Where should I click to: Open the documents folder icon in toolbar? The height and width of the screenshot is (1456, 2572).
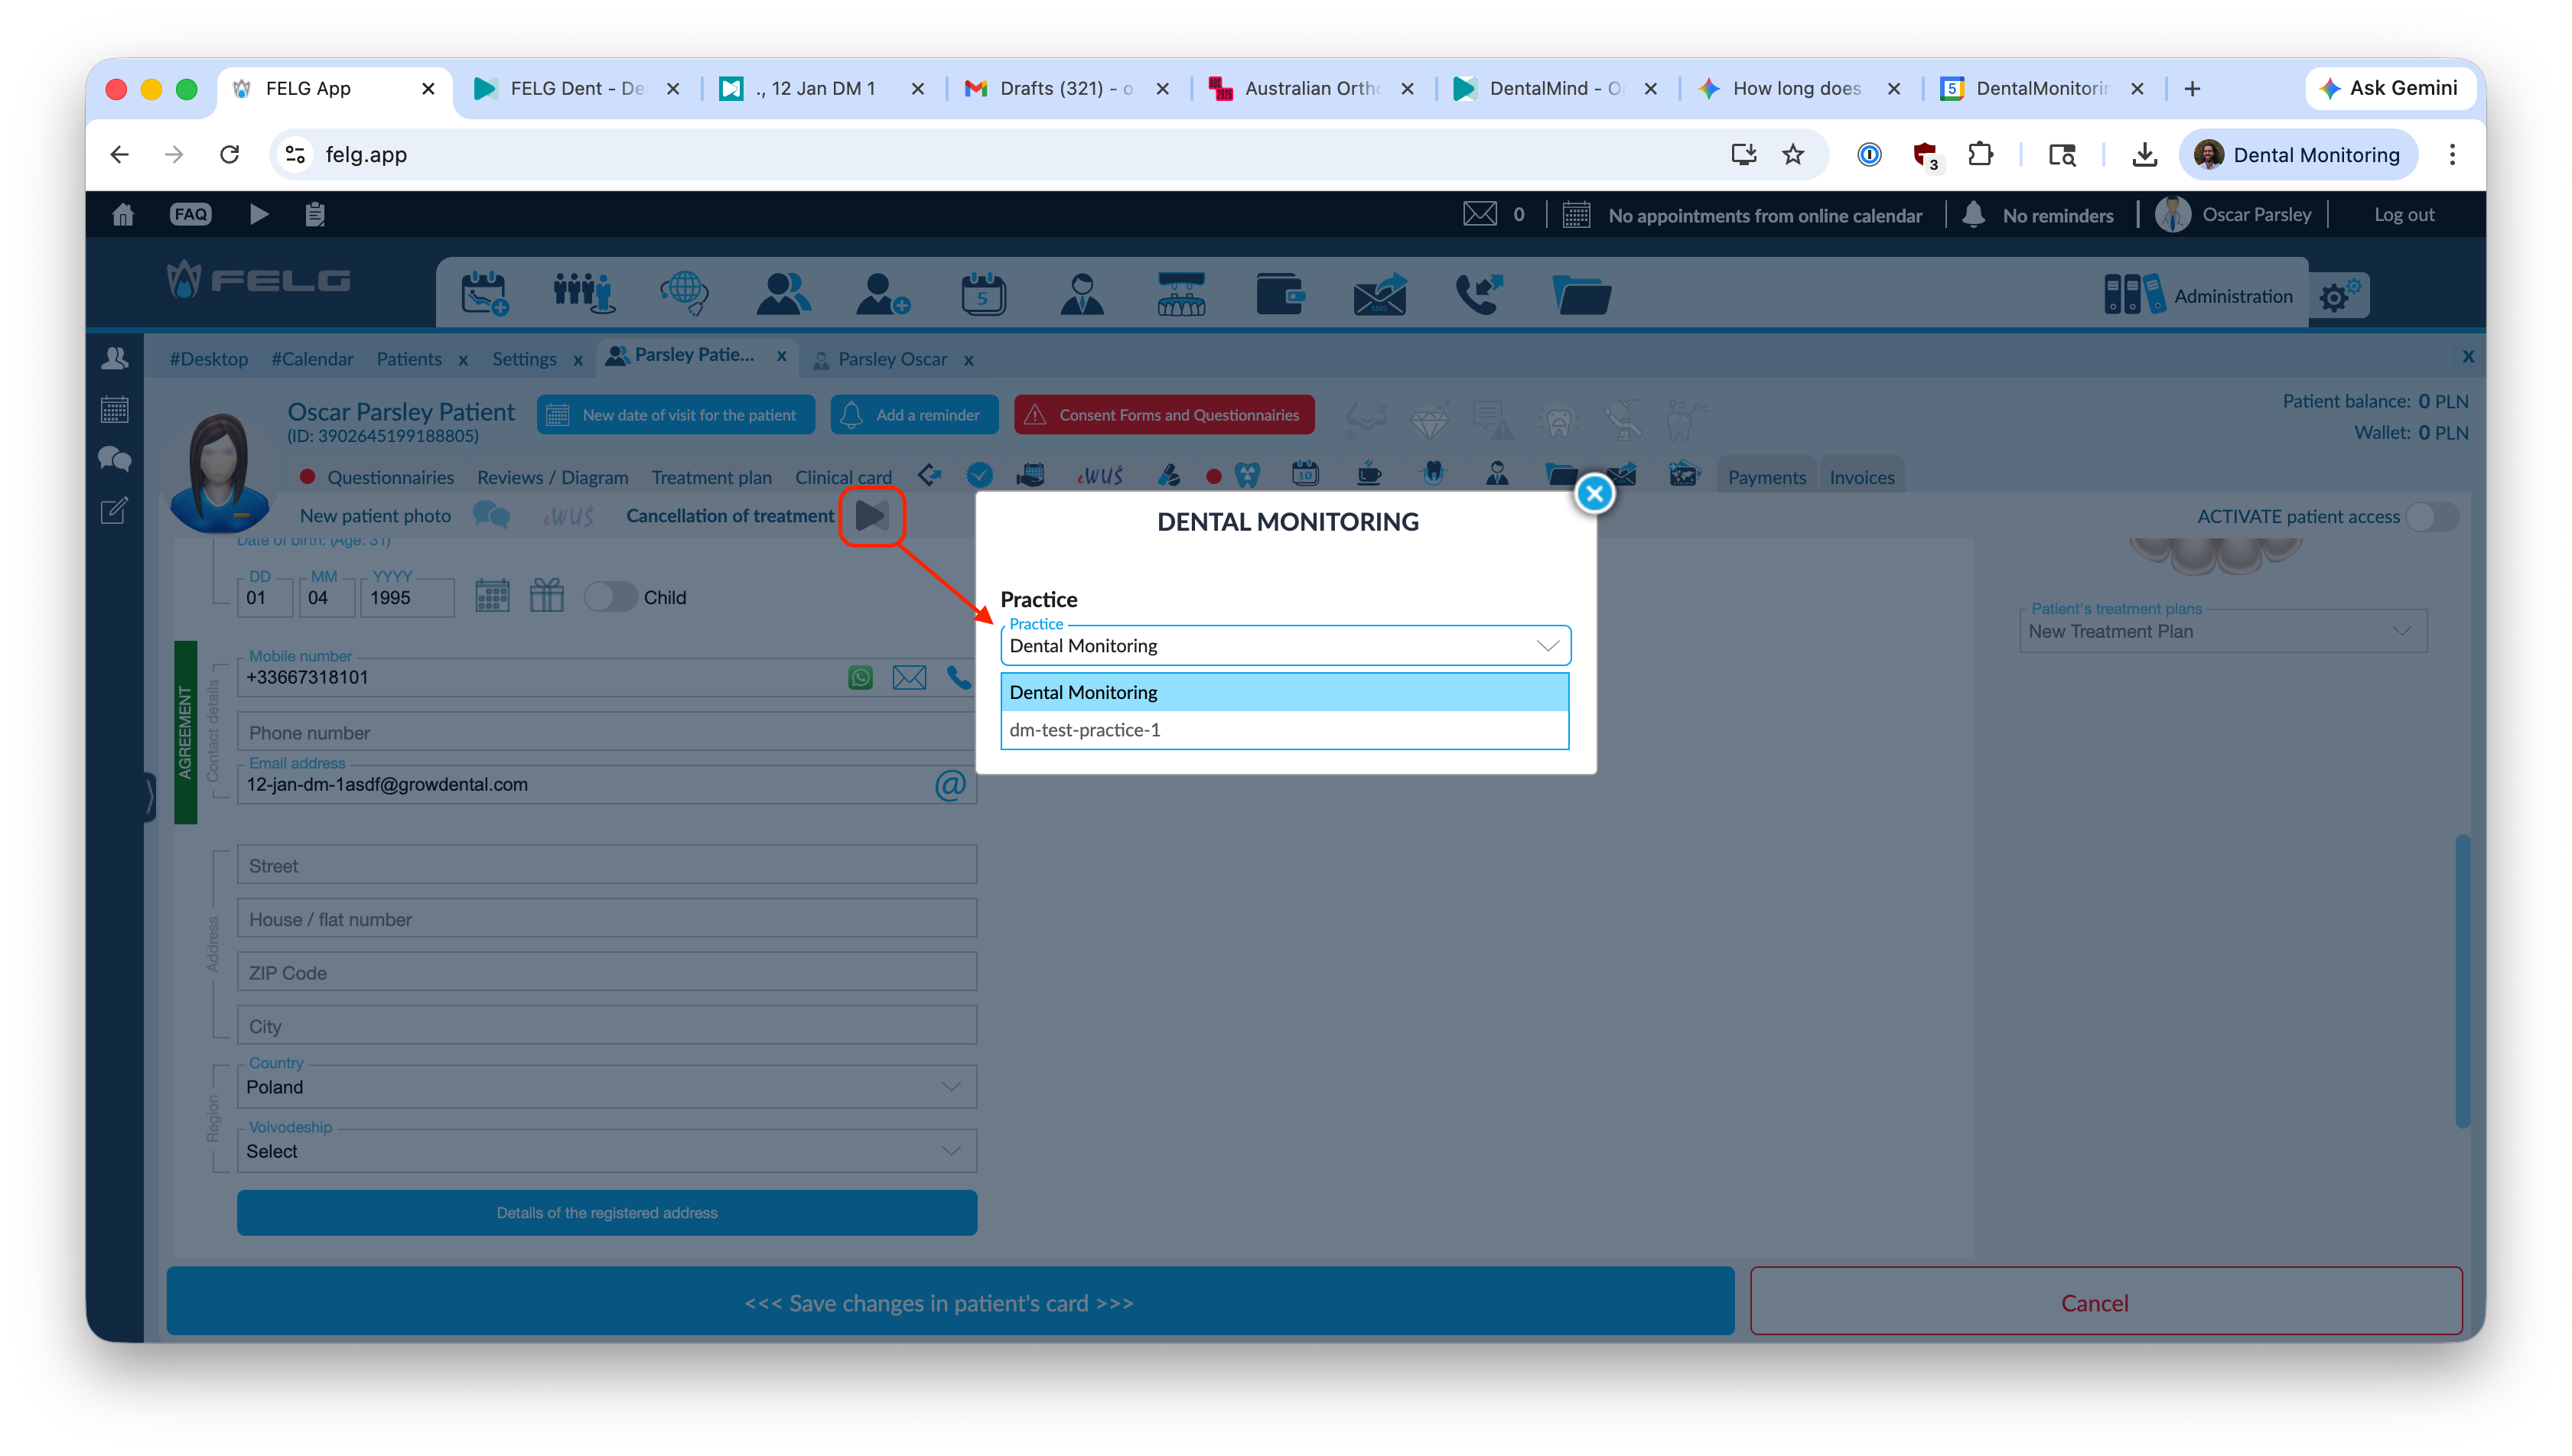1581,294
